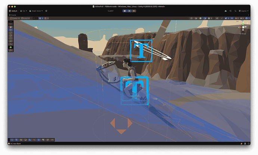Open the Scene tab kebab menu
Image resolution: width=258 pixels, height=155 pixels.
[248, 15]
